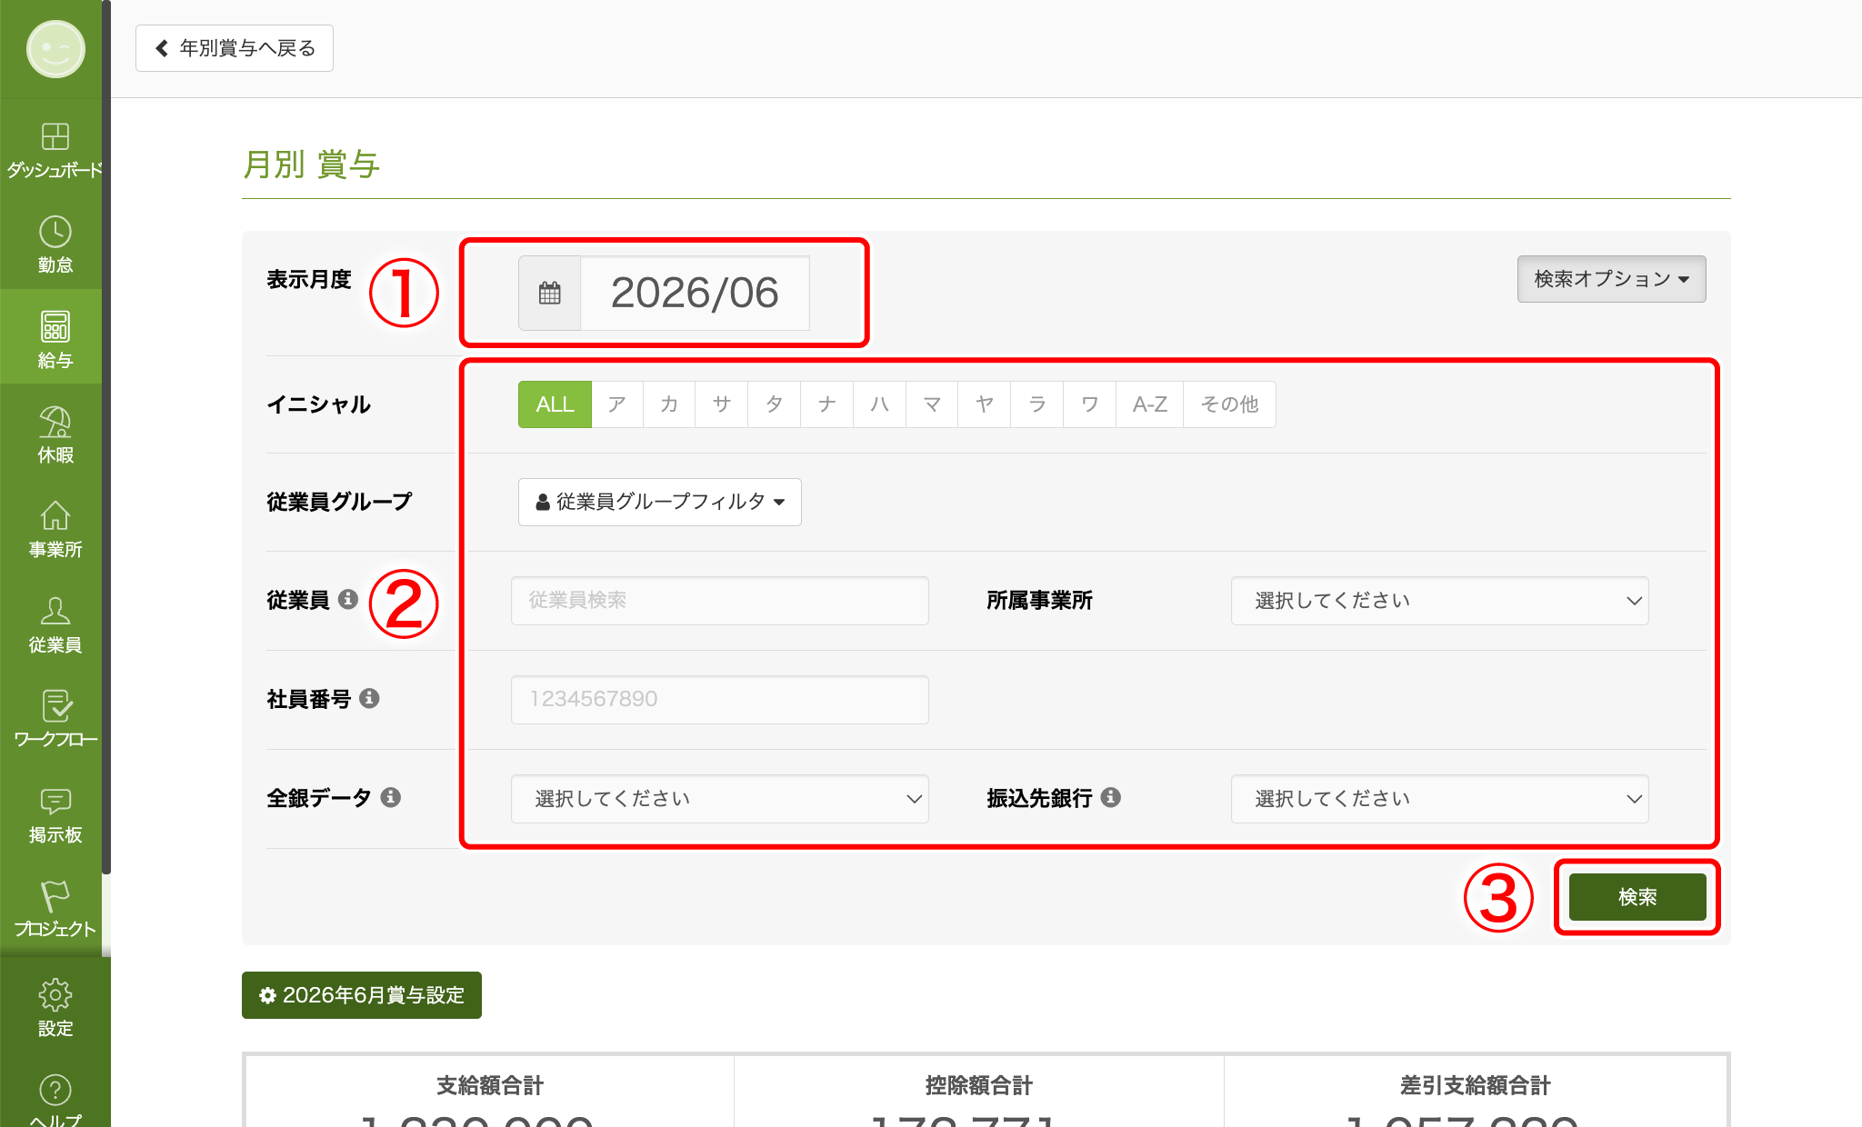Focus the 従業員検索 input field

click(720, 601)
